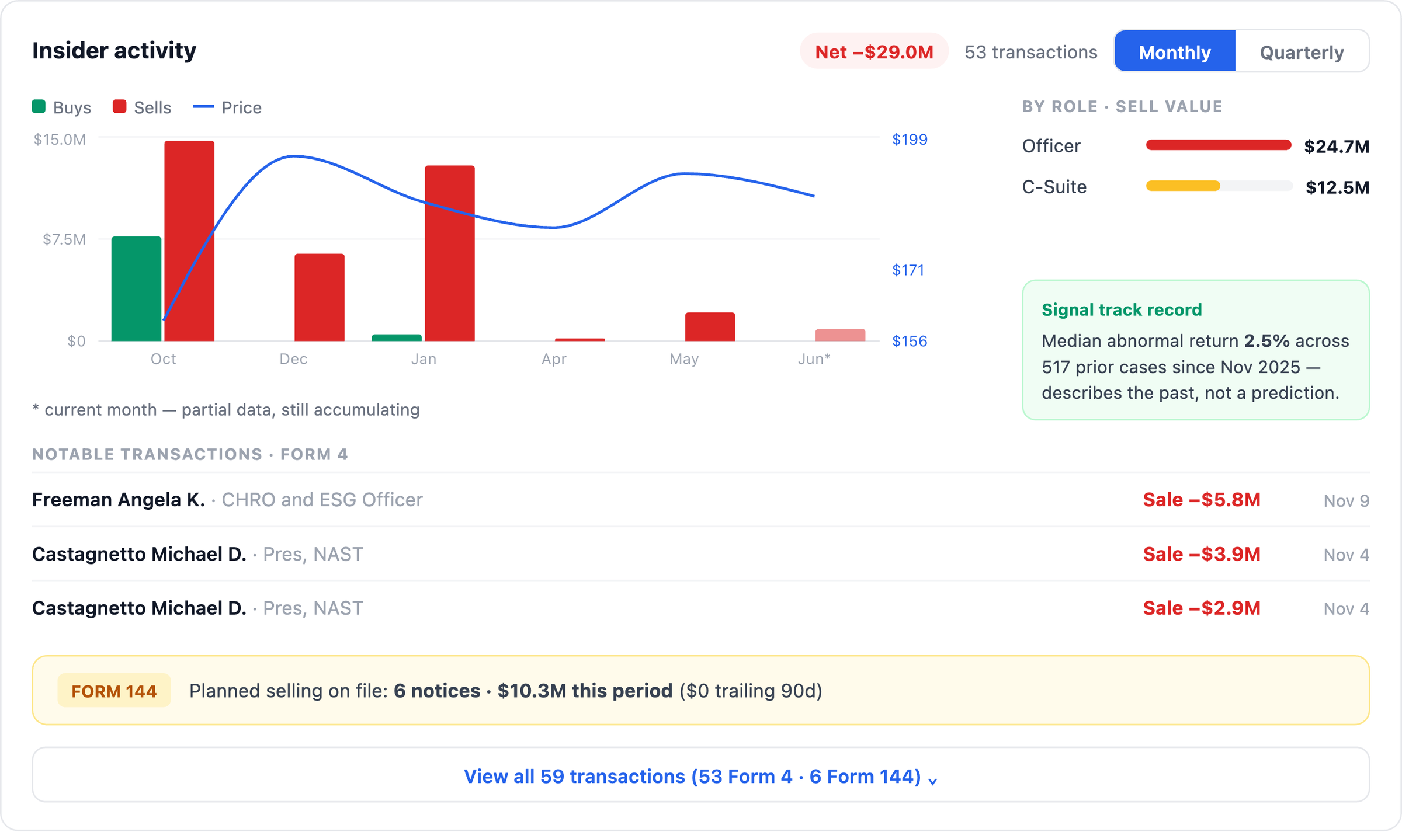Click the partial data footnote
Viewport: 1402px width, 832px height.
pos(225,409)
